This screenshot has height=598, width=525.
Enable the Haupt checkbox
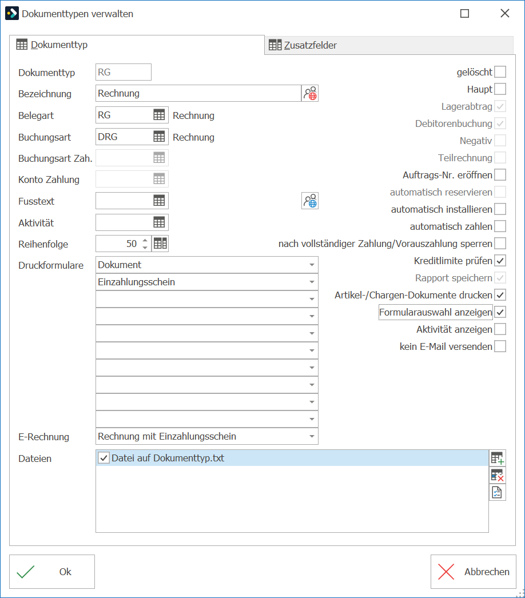point(500,89)
